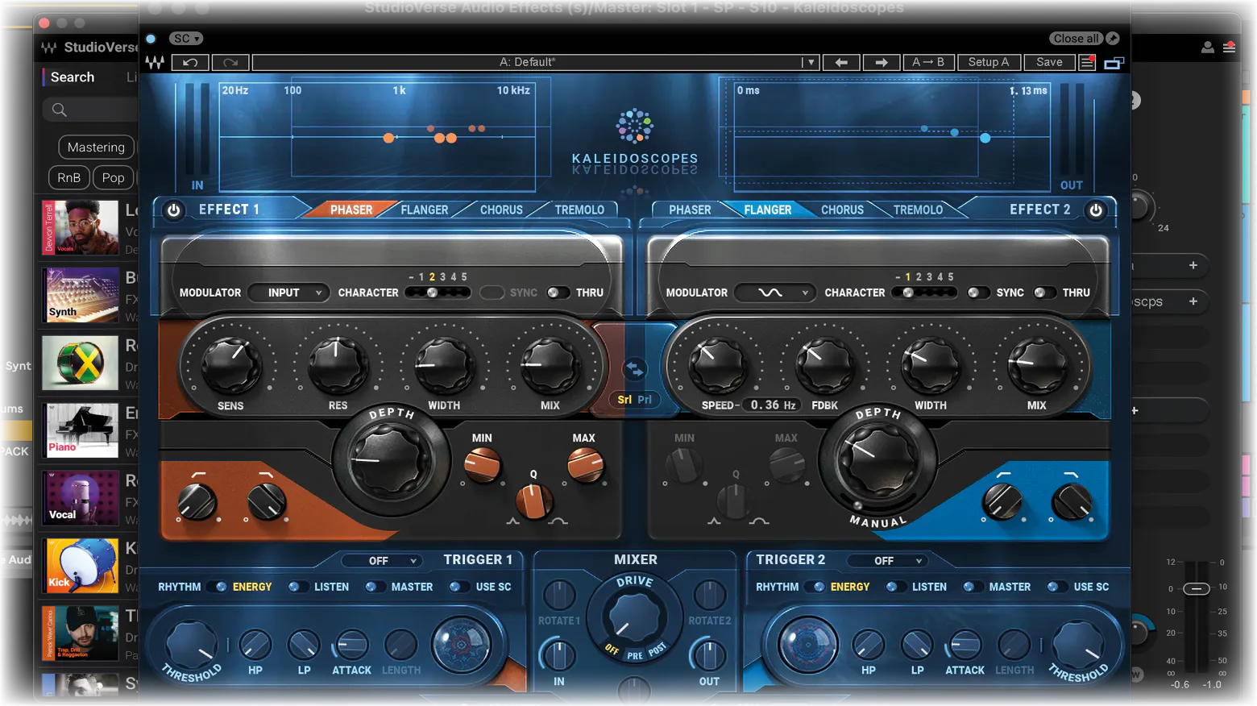Filter StudioVerse by Mastering tag
The height and width of the screenshot is (706, 1257).
pyautogui.click(x=96, y=147)
